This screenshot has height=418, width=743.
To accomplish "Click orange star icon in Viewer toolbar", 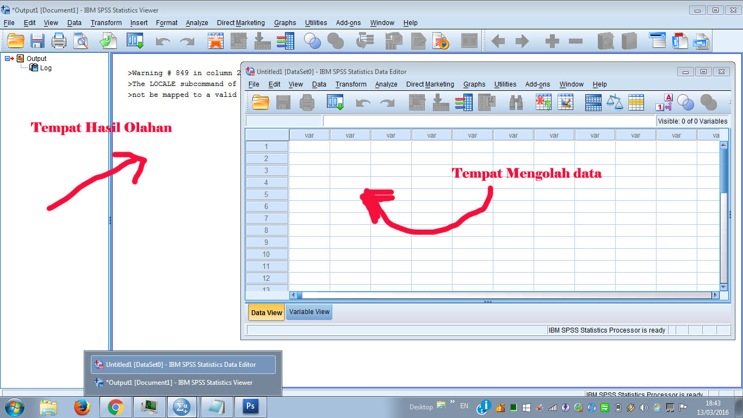I will click(x=216, y=41).
